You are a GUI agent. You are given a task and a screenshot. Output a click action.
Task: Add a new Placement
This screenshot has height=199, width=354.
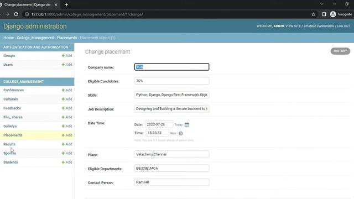point(67,135)
